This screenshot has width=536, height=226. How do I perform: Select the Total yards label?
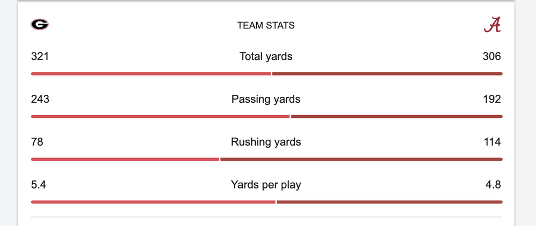tap(266, 56)
